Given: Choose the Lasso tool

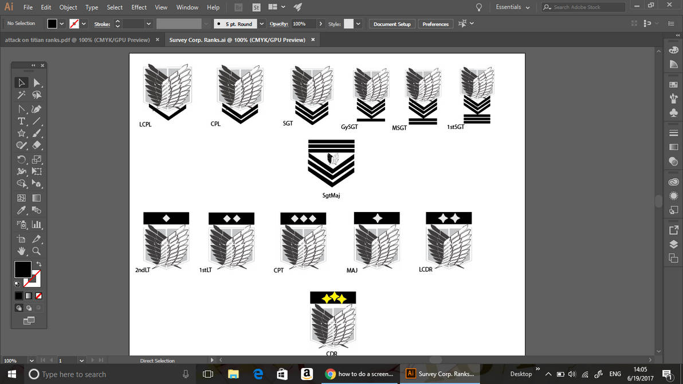Looking at the screenshot, I should [37, 95].
